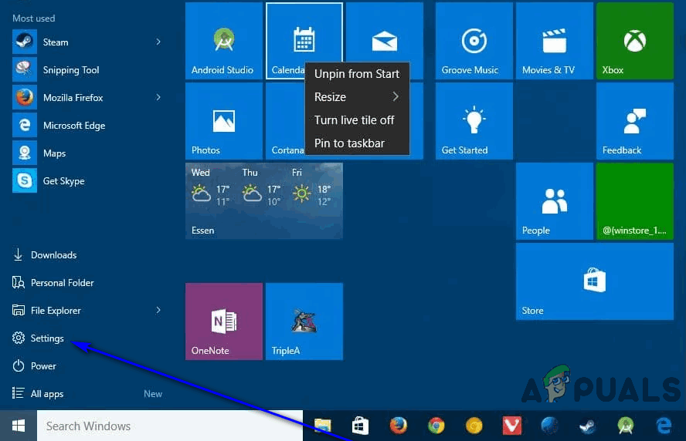Screen dimensions: 686x441
Task: Choose Pin to taskbar option
Action: click(x=349, y=143)
